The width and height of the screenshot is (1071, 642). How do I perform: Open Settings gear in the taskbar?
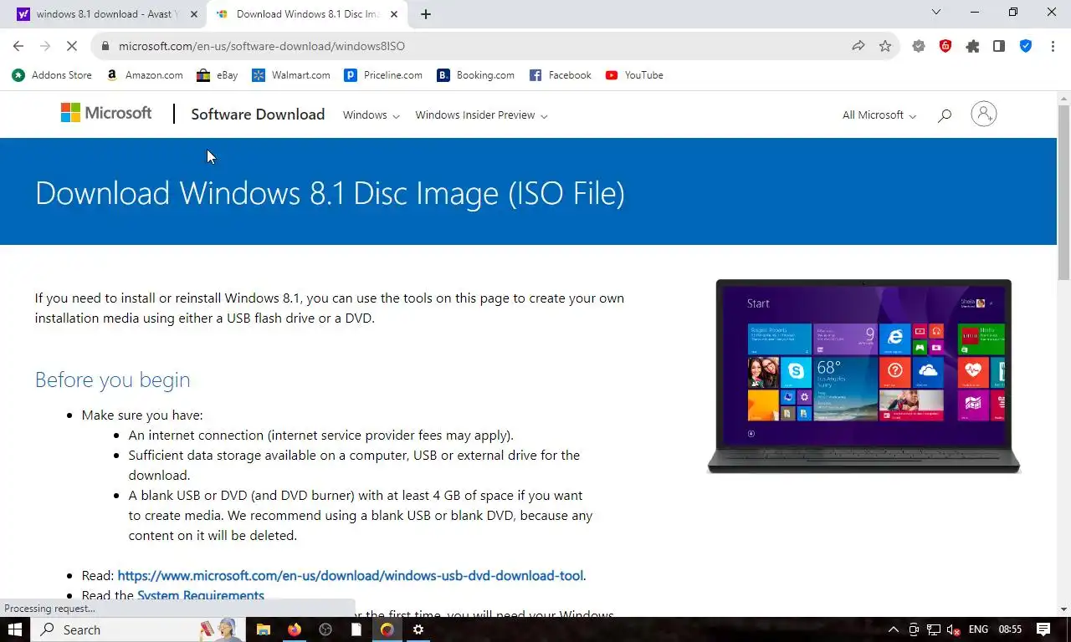(418, 629)
